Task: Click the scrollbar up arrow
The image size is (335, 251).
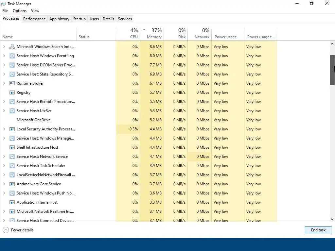Action: tap(332, 44)
